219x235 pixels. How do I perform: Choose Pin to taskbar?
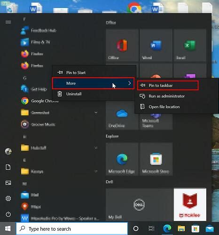pyautogui.click(x=168, y=86)
